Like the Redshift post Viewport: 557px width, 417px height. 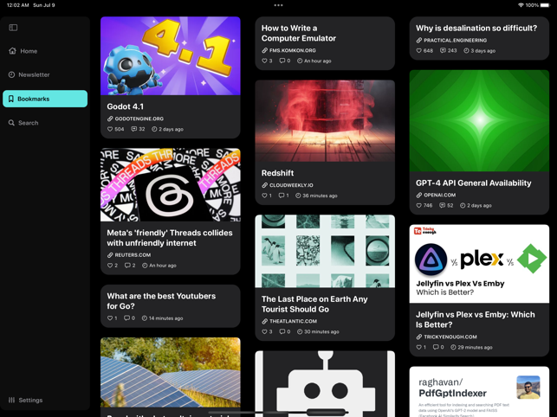point(267,196)
